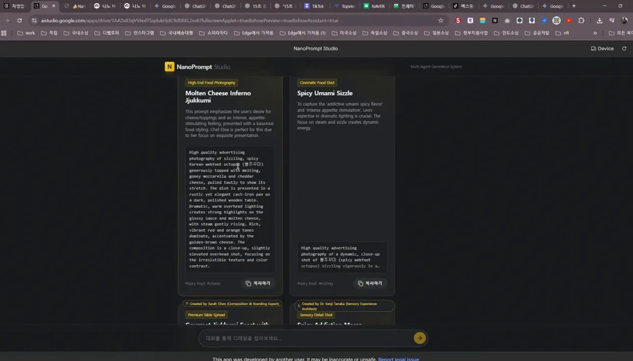Image resolution: width=633 pixels, height=361 pixels.
Task: Open the 쇼피파자다 bookmark folder
Action: (x=213, y=33)
